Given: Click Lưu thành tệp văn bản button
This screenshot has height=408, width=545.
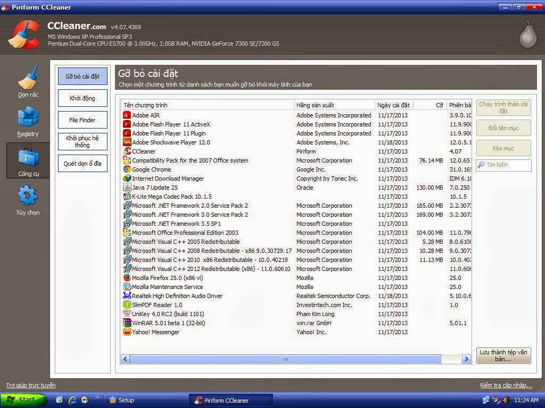Looking at the screenshot, I should pyautogui.click(x=503, y=355).
